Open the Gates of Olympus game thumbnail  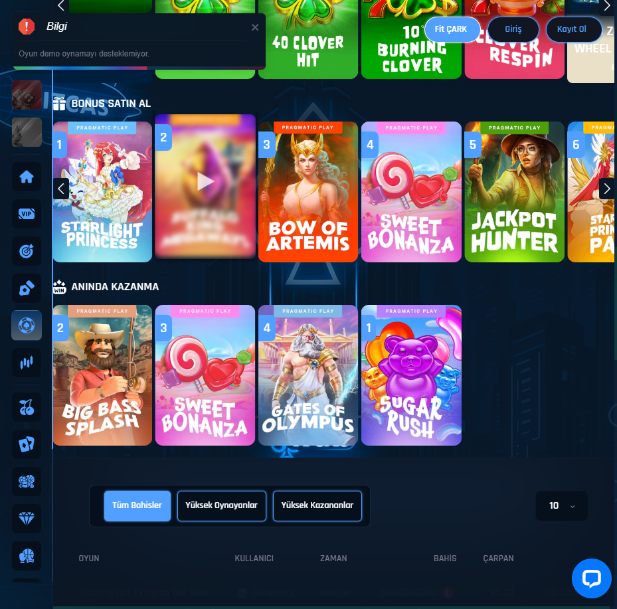[x=308, y=375]
